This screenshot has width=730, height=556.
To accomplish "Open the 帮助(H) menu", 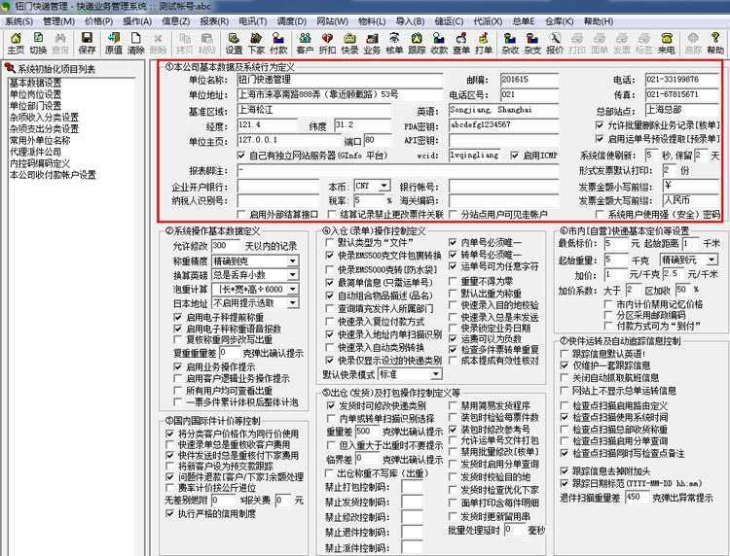I will click(599, 21).
